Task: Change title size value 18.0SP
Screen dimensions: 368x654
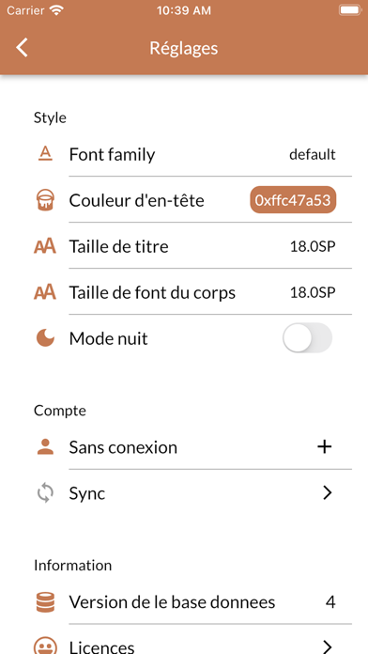Action: coord(313,246)
